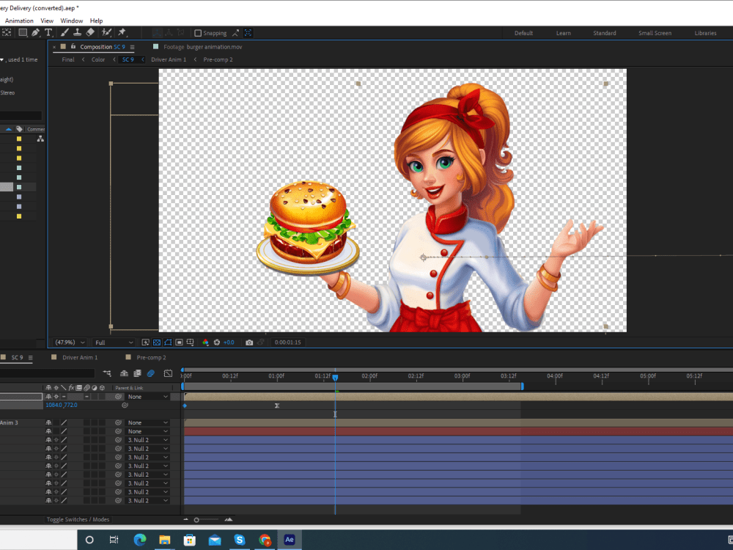
Task: Open Adobe After Effects in Windows taskbar
Action: click(x=290, y=540)
